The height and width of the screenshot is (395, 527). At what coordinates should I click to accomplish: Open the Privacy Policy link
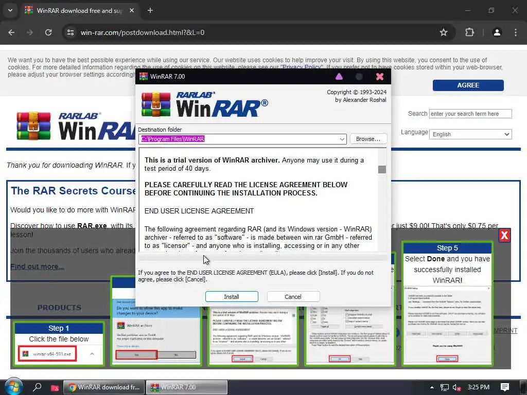click(x=302, y=67)
